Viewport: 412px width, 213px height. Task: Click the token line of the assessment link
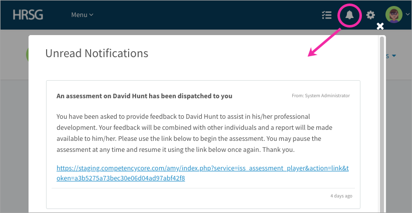pyautogui.click(x=121, y=178)
